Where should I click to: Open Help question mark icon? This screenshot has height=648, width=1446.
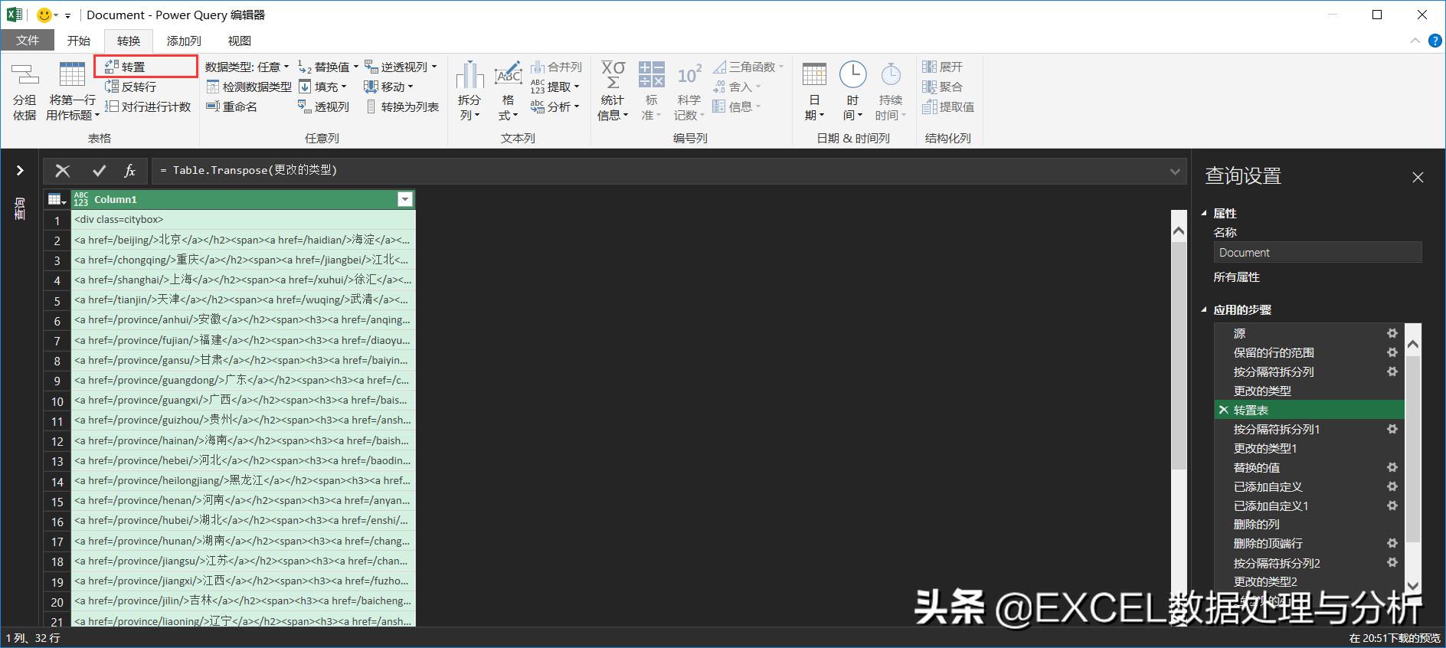point(1435,41)
